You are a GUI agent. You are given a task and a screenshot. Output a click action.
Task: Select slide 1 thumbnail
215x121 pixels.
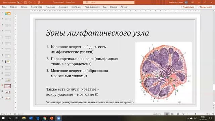click(x=8, y=13)
